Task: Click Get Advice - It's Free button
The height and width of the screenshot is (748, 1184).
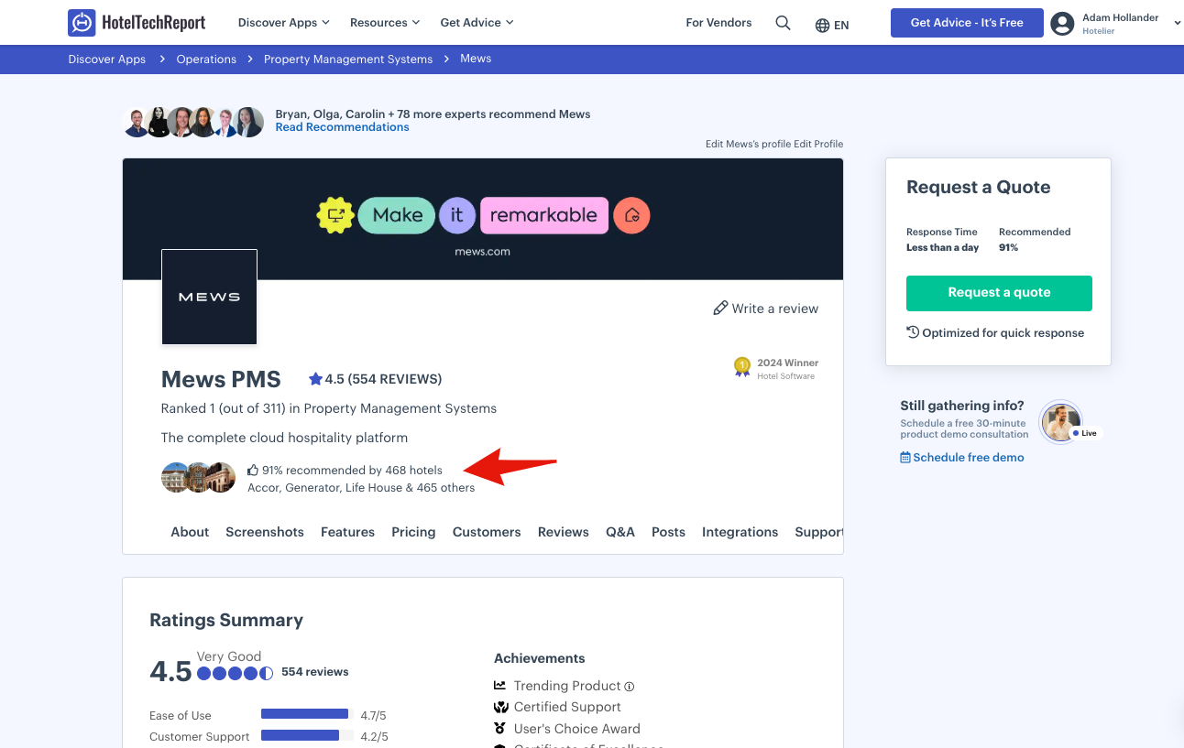Action: (x=967, y=23)
